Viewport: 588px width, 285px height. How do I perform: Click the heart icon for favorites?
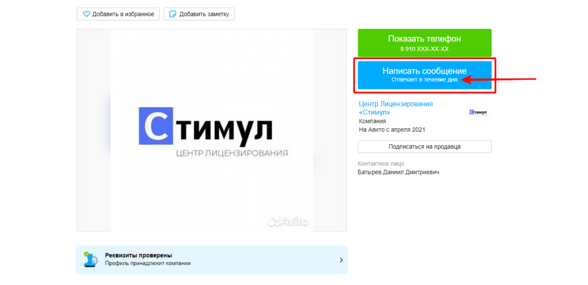(x=86, y=14)
